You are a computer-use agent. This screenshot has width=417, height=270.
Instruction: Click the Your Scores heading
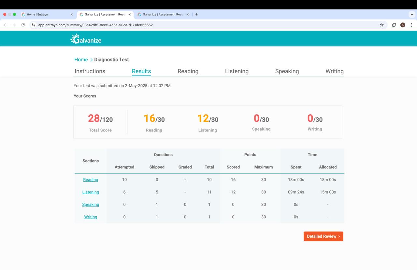pos(85,96)
